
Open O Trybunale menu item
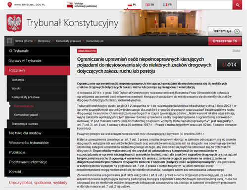[x=37, y=51]
